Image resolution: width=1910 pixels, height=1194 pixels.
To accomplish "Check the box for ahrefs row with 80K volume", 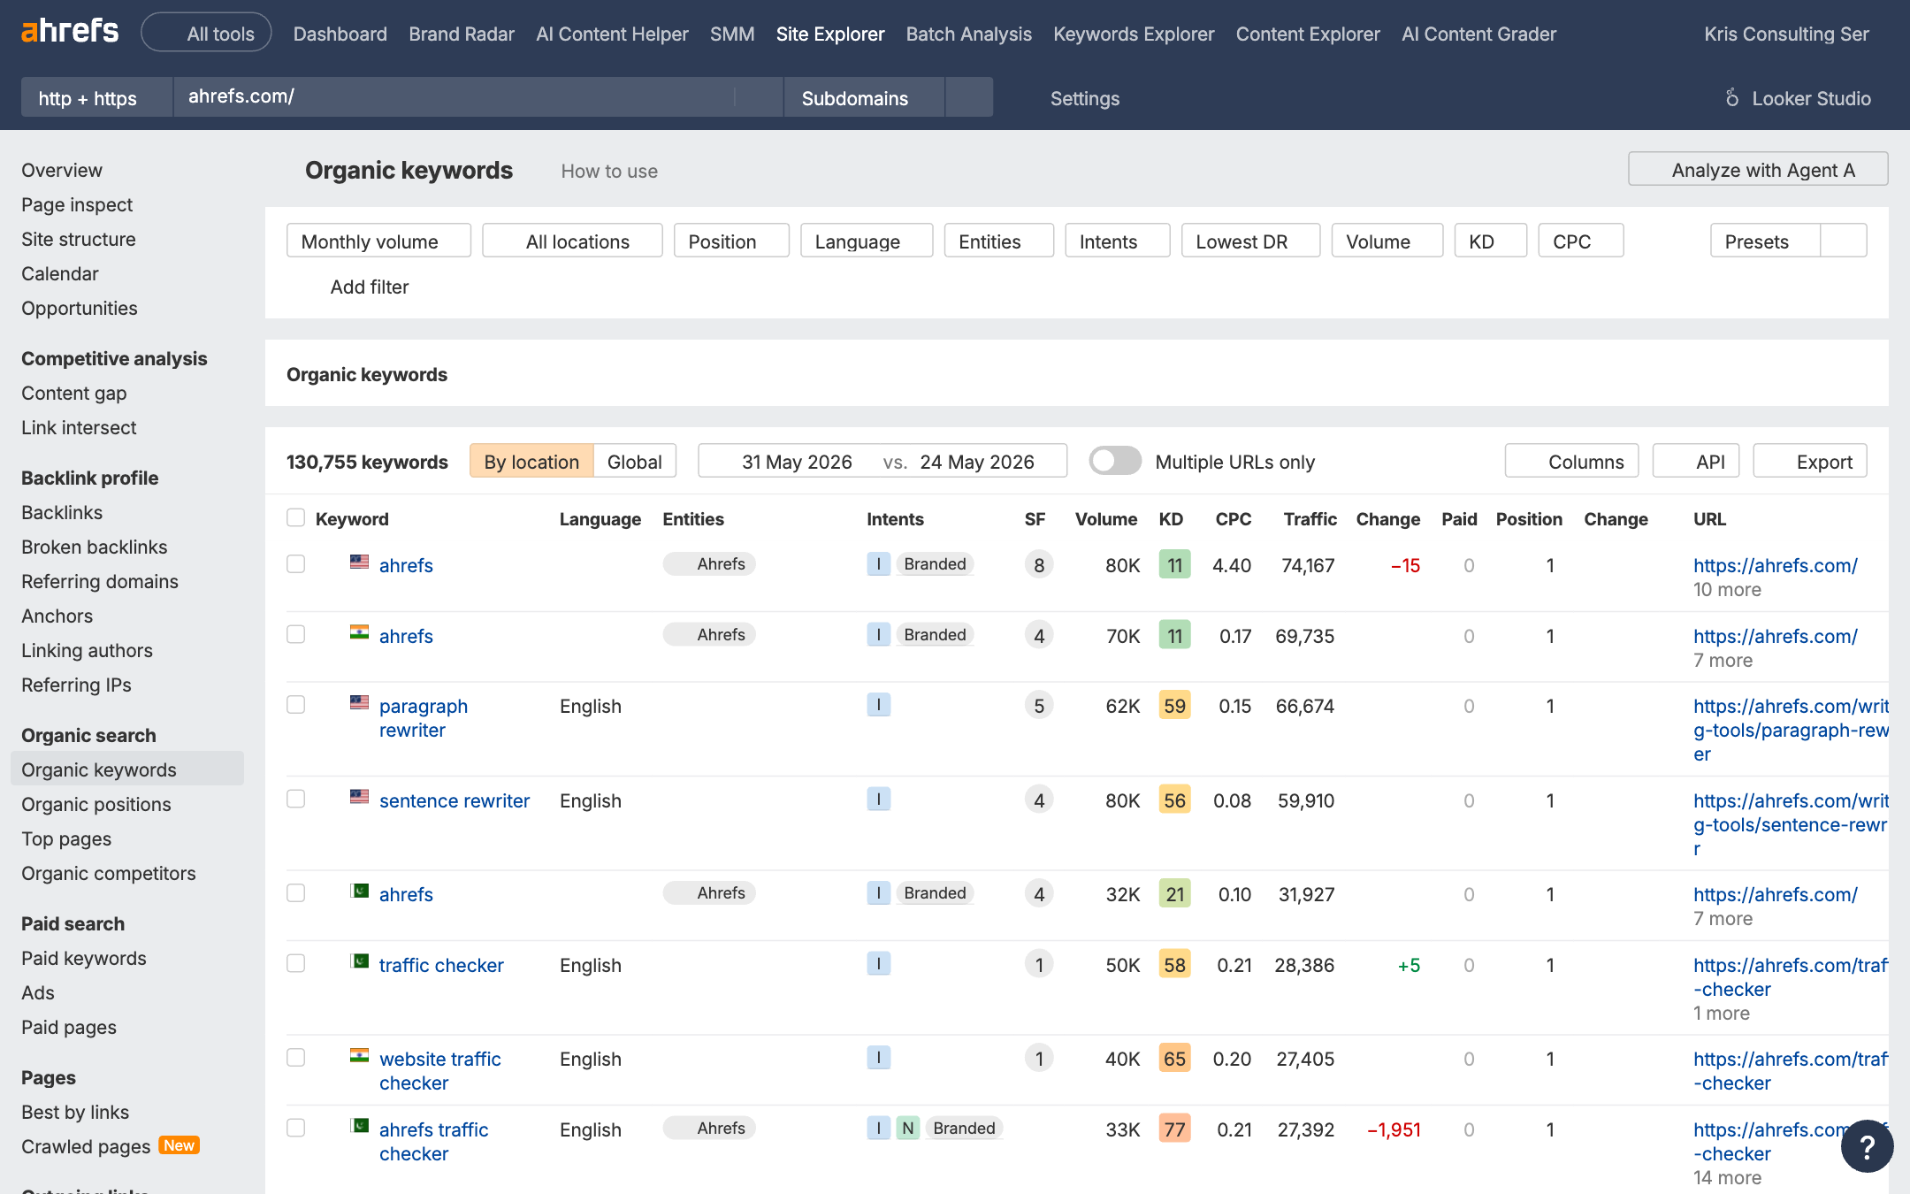I will (x=295, y=563).
